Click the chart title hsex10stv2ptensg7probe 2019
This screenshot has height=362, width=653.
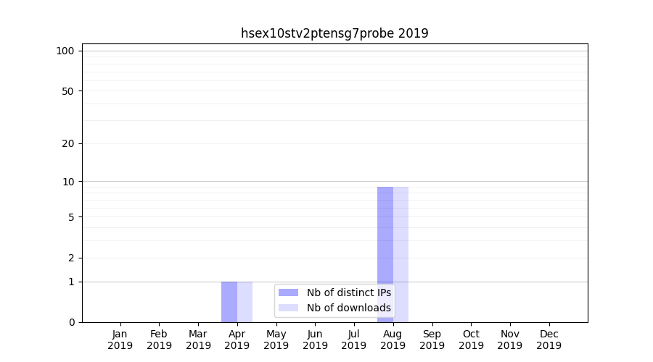point(334,33)
